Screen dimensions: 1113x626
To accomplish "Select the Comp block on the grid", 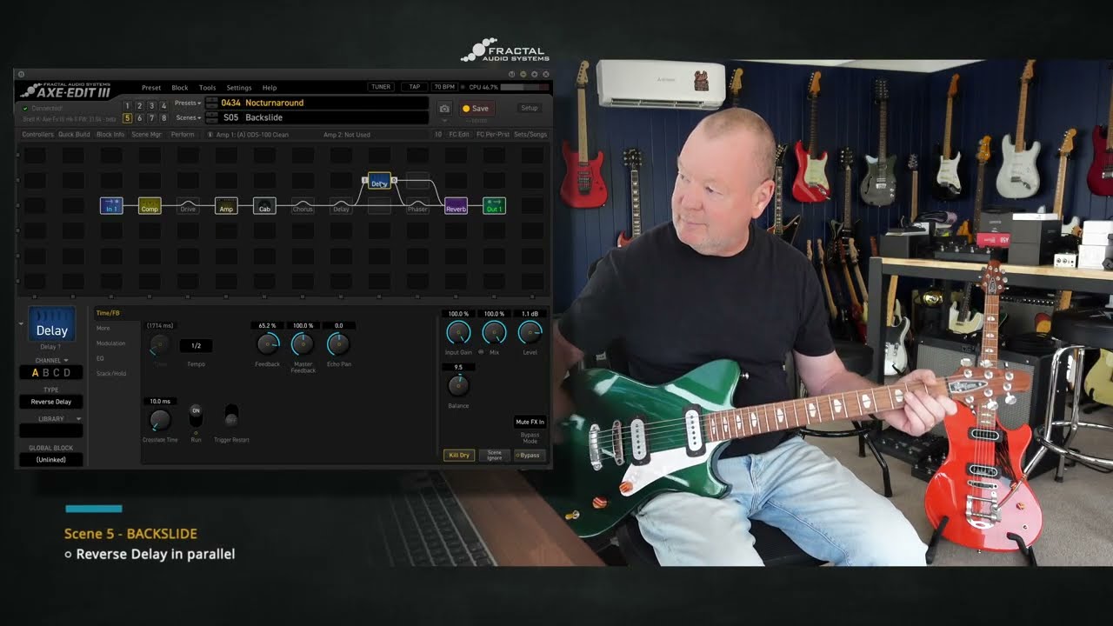I will [x=150, y=206].
